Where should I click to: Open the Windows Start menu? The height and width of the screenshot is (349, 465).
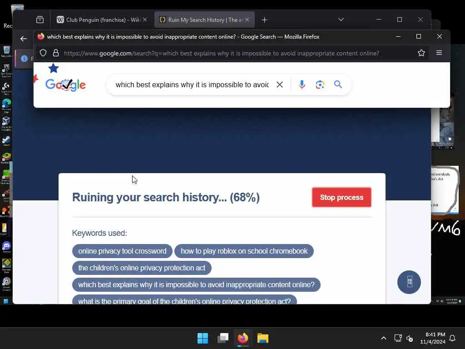[x=203, y=338]
